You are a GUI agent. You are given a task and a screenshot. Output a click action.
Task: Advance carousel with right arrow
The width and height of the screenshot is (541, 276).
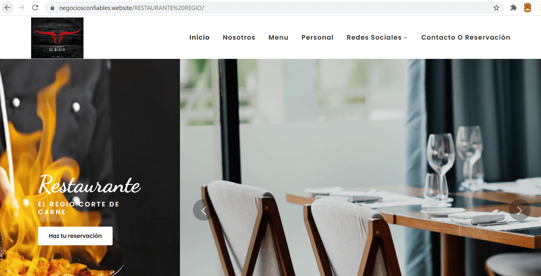(520, 210)
